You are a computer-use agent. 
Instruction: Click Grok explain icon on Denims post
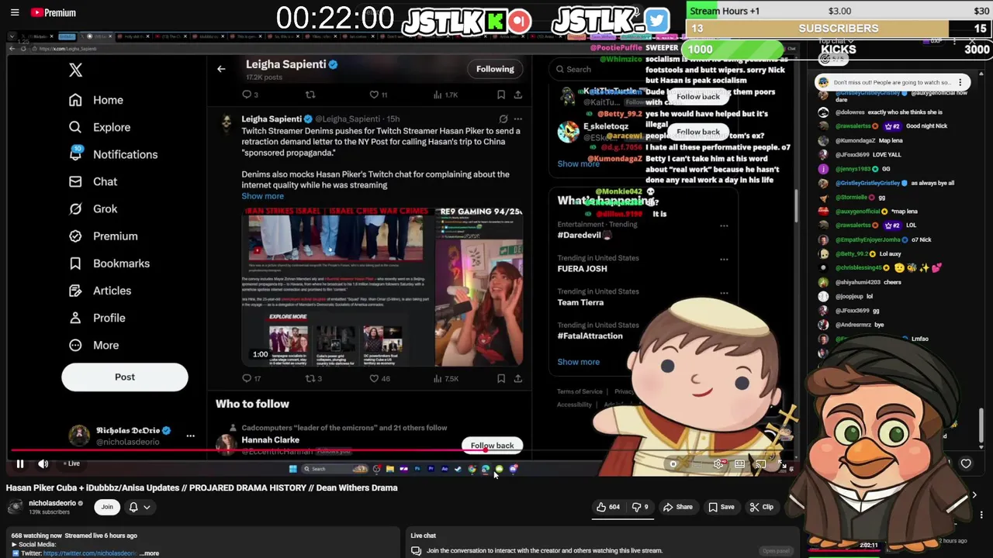(x=503, y=119)
